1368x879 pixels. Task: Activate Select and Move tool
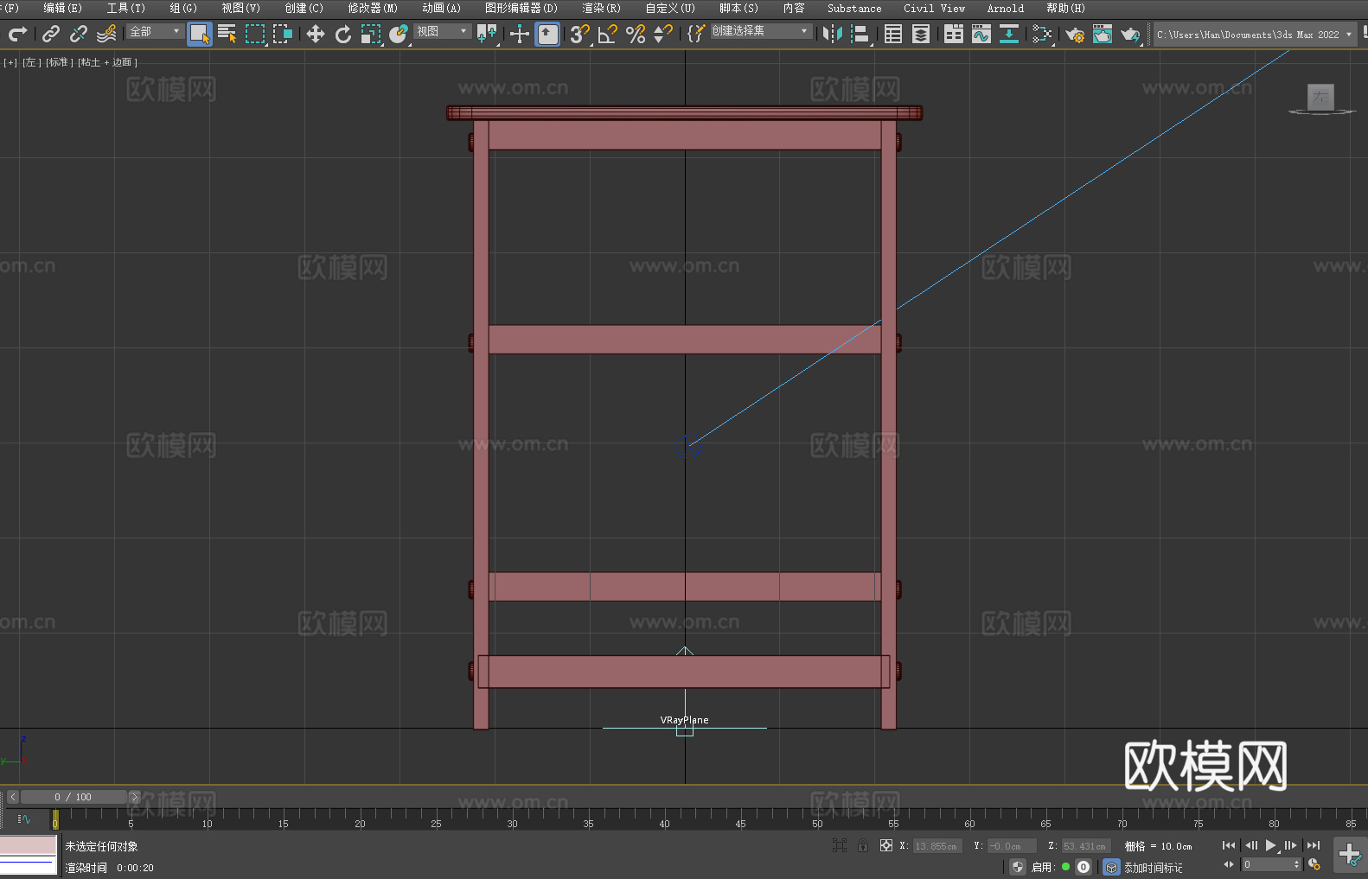pos(316,34)
